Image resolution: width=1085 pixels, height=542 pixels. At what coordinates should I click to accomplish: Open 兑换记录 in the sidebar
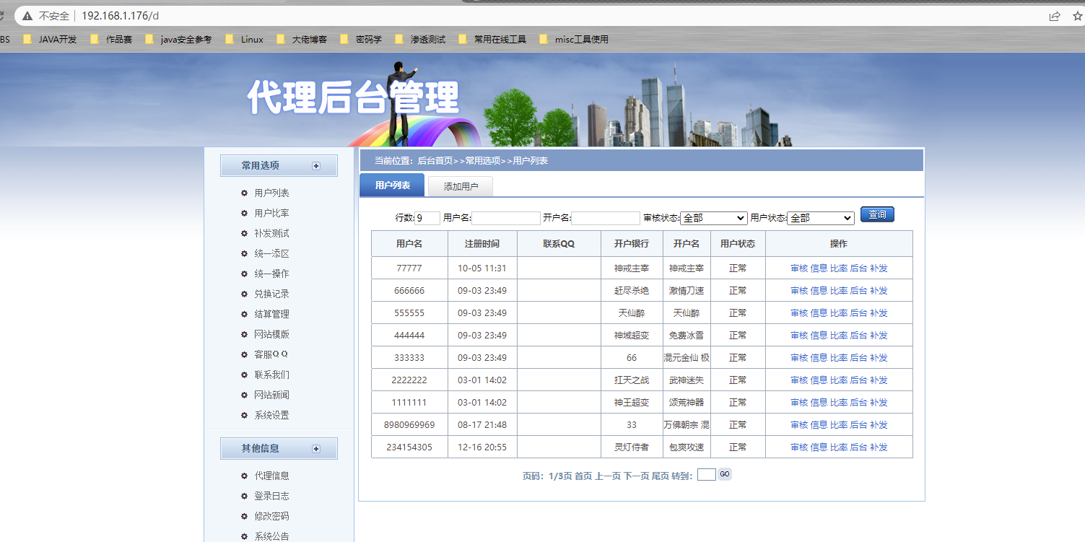click(x=271, y=294)
